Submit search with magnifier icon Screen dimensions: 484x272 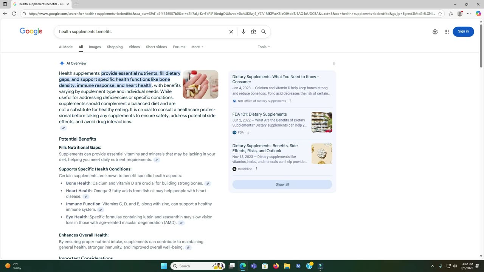point(264,32)
